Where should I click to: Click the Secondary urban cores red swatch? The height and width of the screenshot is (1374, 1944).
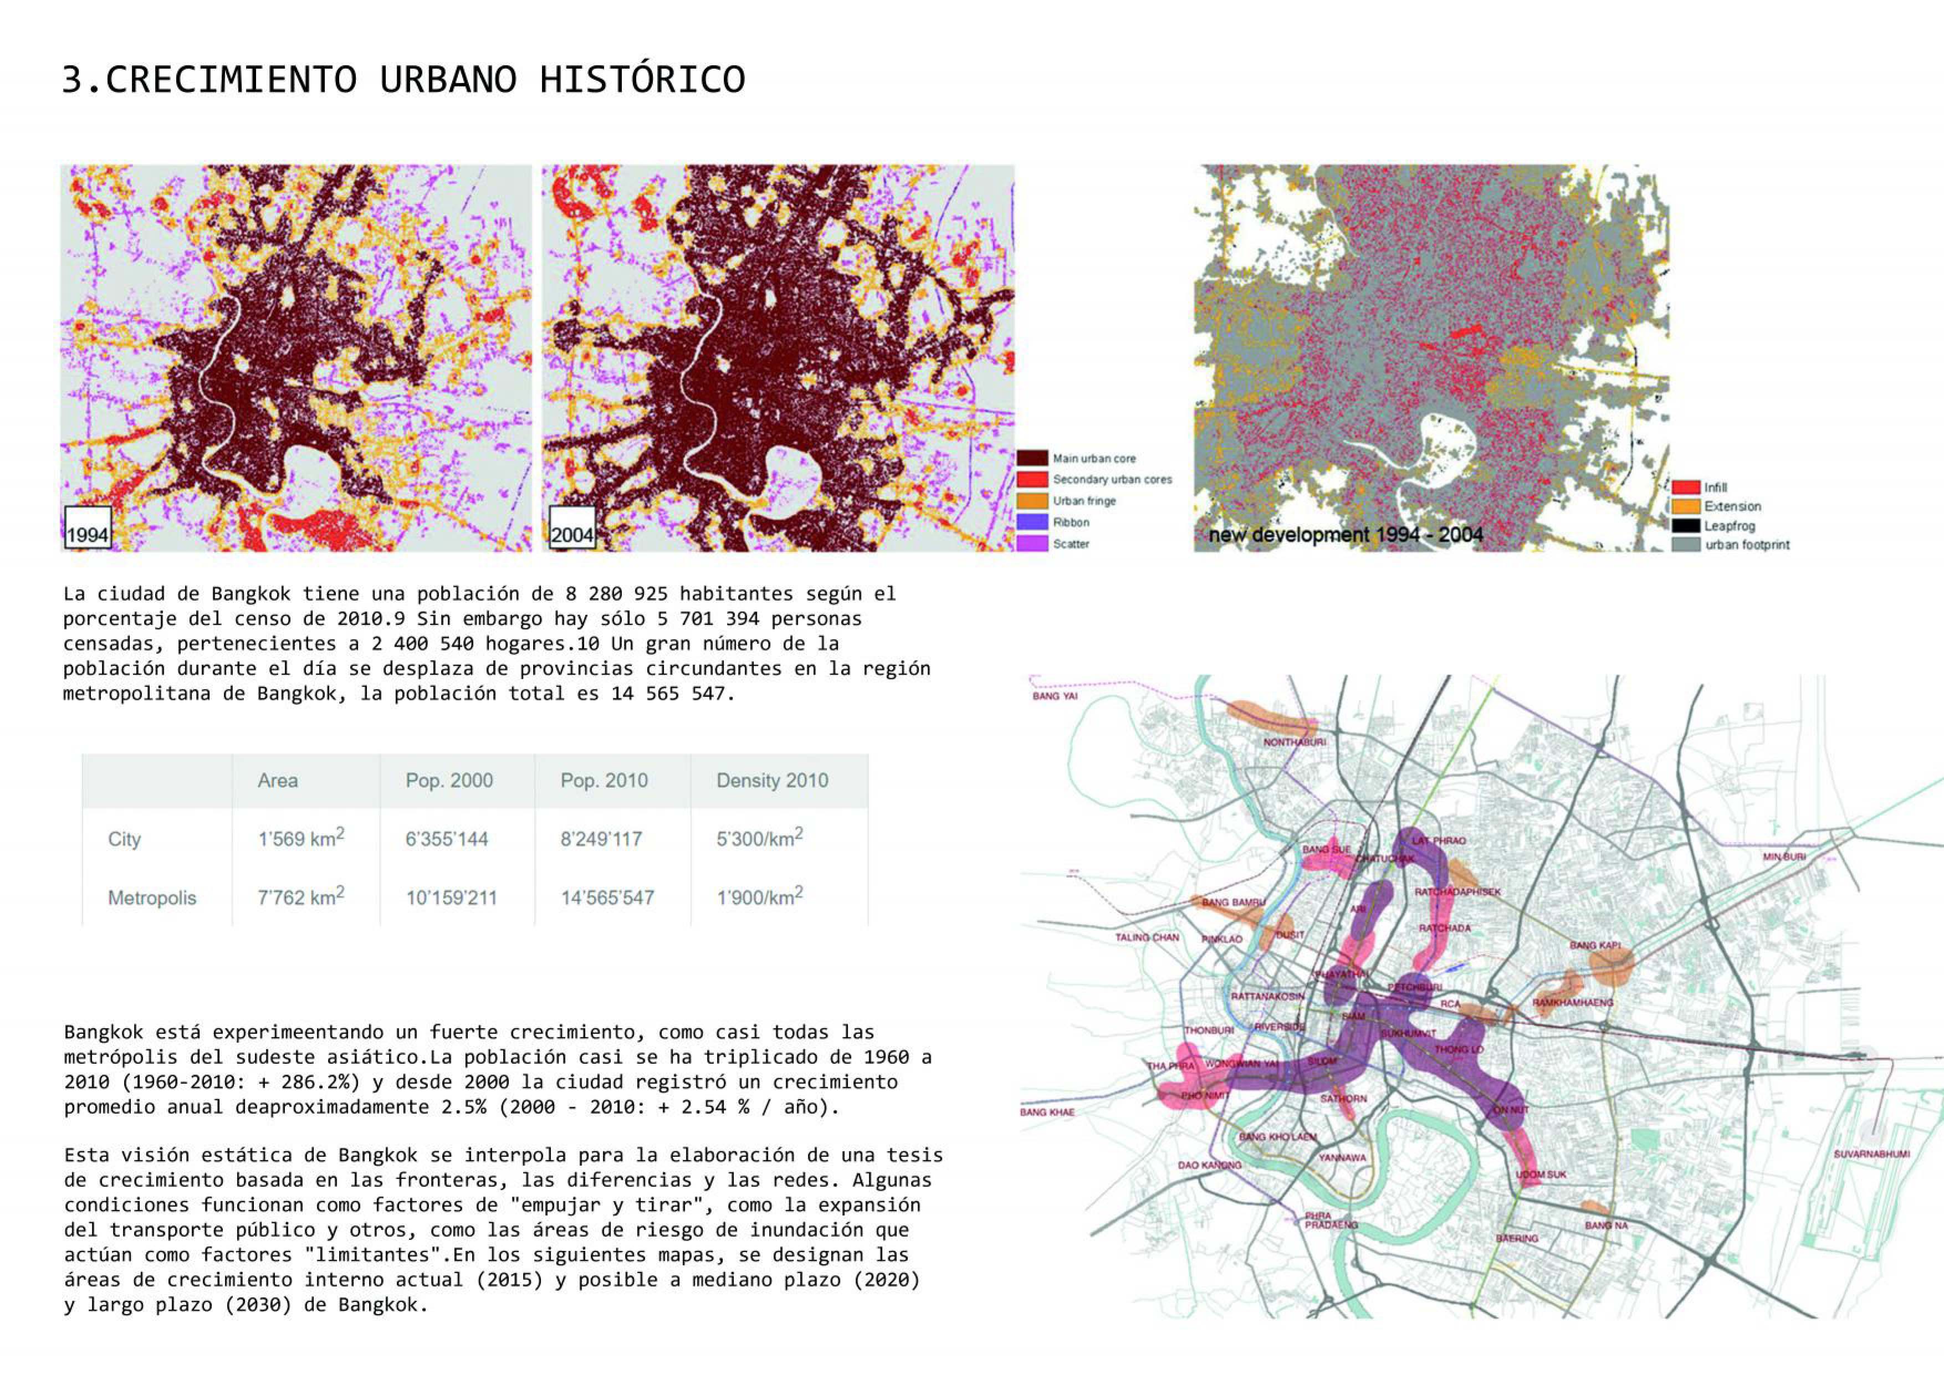coord(1032,479)
